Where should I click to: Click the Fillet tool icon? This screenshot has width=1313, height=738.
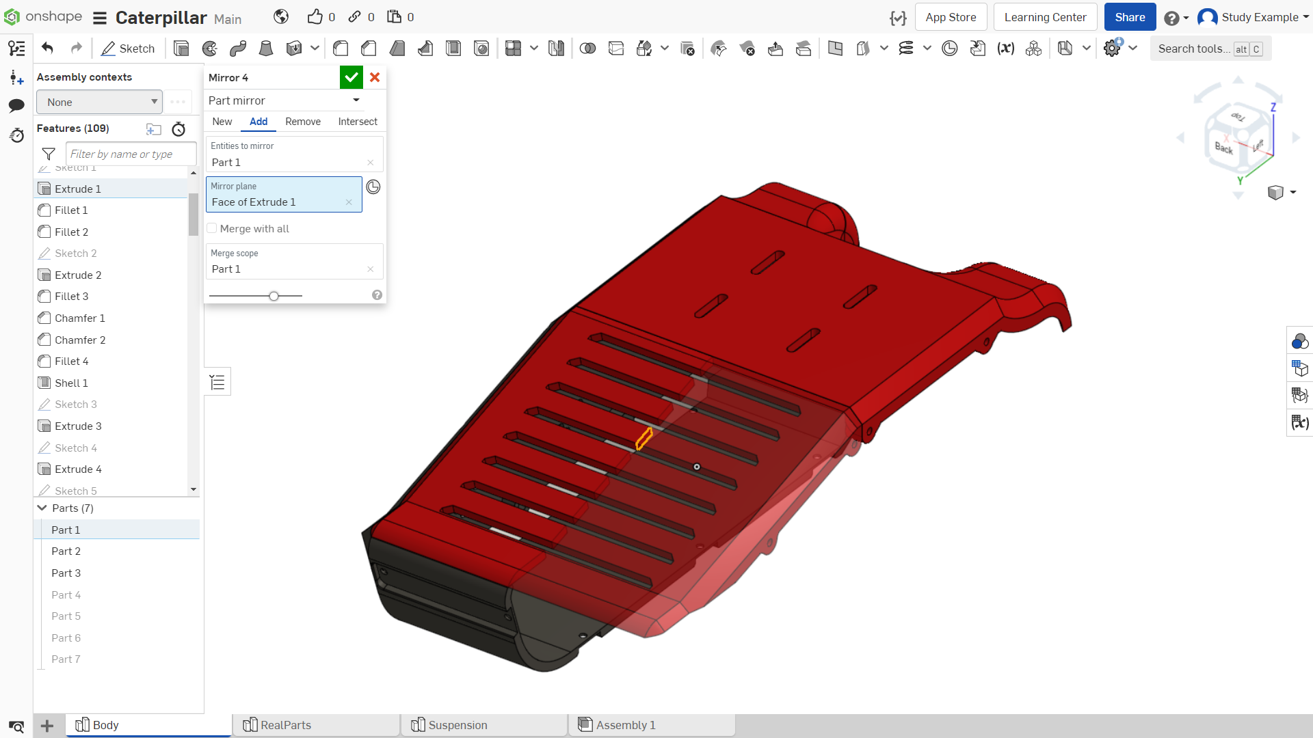341,49
